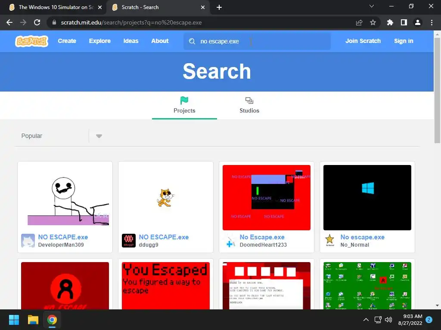Click the padlock site info icon
Viewport: 441px width, 330px height.
[x=54, y=22]
